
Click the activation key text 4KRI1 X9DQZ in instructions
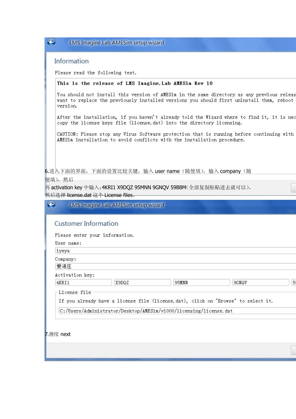tap(144, 187)
